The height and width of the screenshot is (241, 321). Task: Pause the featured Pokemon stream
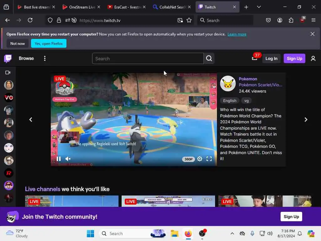click(59, 159)
